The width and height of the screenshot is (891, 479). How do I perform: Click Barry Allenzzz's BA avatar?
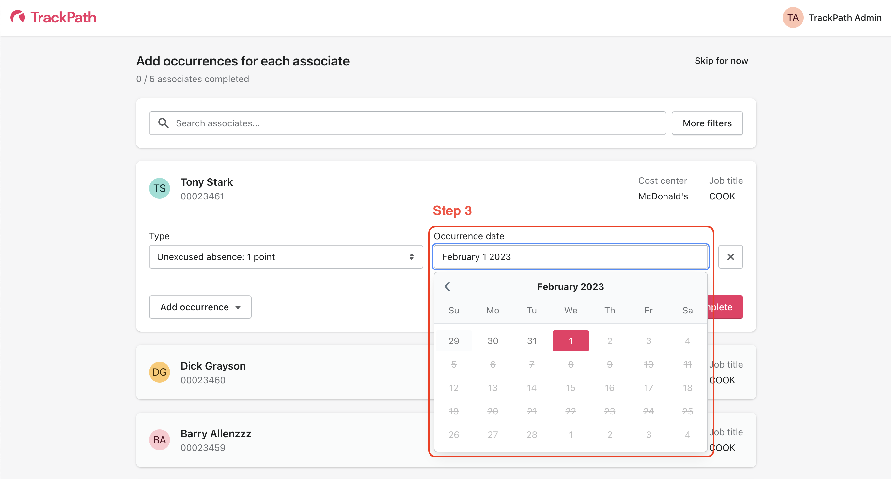(160, 440)
